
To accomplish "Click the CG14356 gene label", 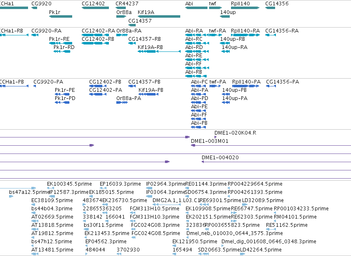I will point(277,4).
